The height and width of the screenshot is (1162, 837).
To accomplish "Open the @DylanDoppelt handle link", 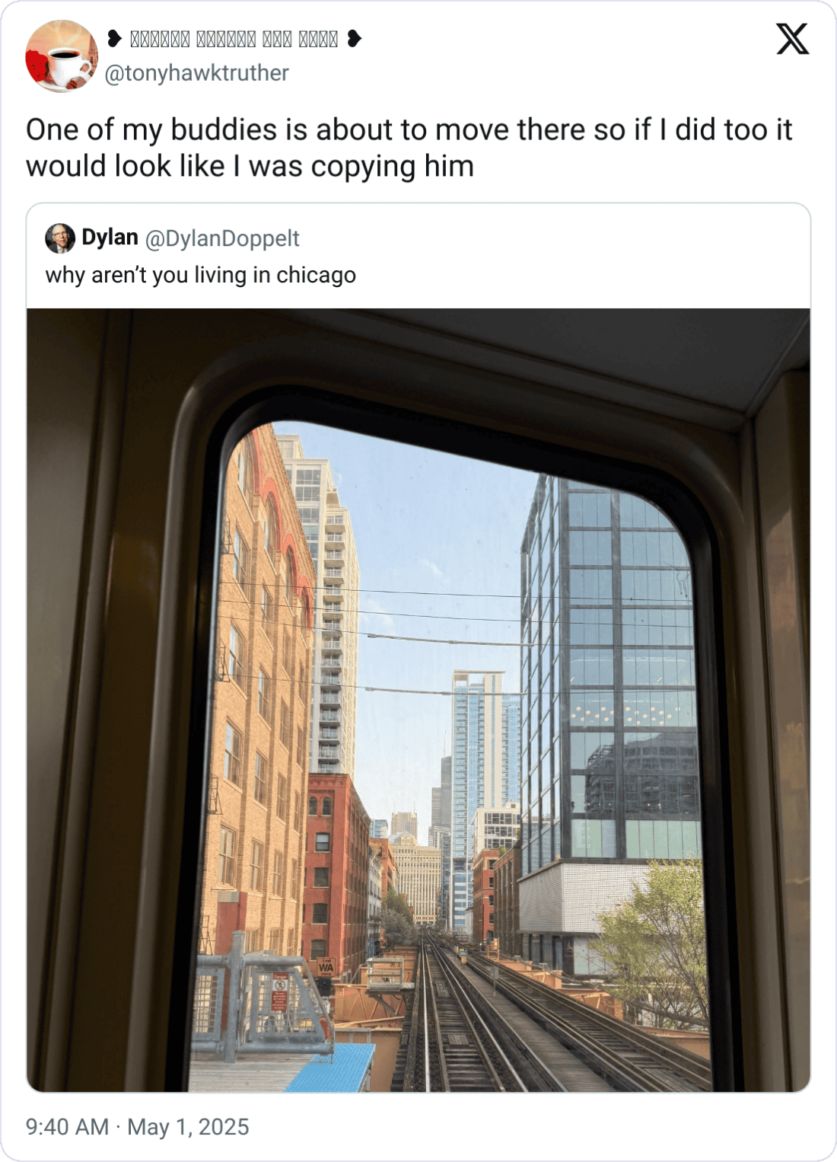I will (222, 238).
